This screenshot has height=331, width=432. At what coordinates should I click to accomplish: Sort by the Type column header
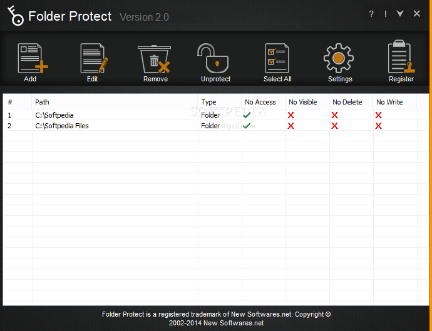[220, 102]
